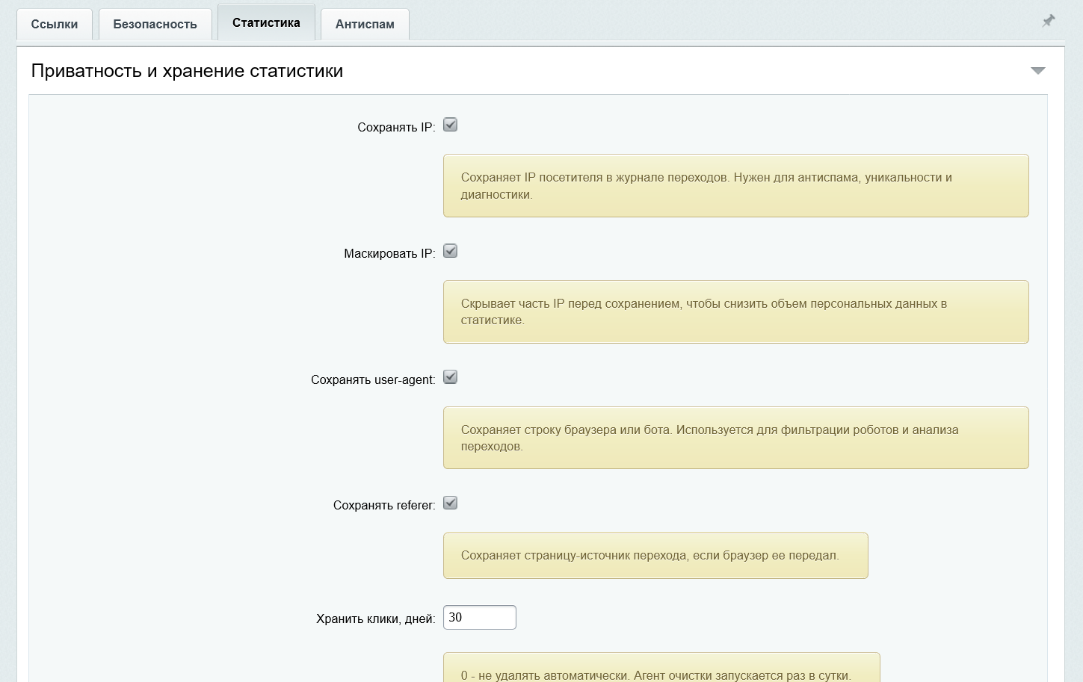Toggle the Сохранять referer checkbox
Viewport: 1083px width, 682px height.
(450, 503)
